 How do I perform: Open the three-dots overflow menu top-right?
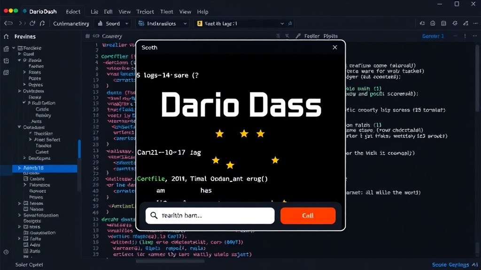[x=475, y=23]
